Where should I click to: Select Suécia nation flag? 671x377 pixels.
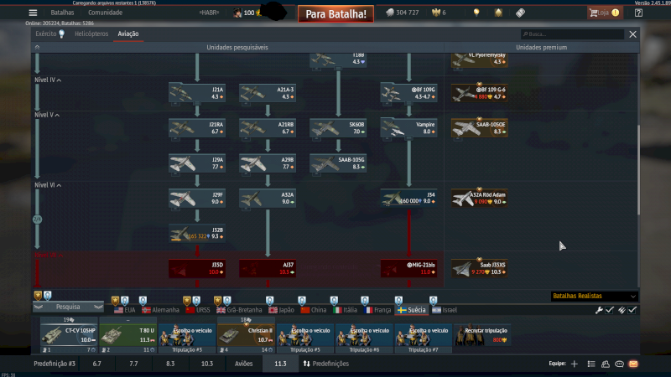tap(413, 309)
